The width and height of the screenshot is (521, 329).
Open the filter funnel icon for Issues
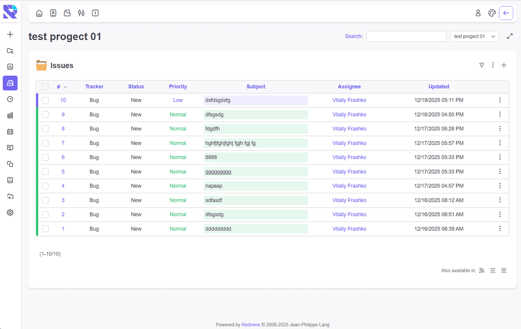pyautogui.click(x=482, y=65)
